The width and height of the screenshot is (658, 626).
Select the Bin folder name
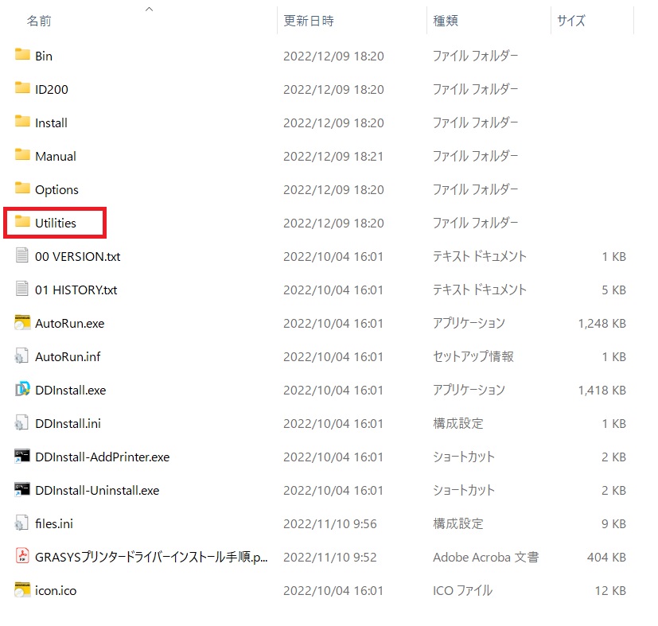[x=44, y=56]
